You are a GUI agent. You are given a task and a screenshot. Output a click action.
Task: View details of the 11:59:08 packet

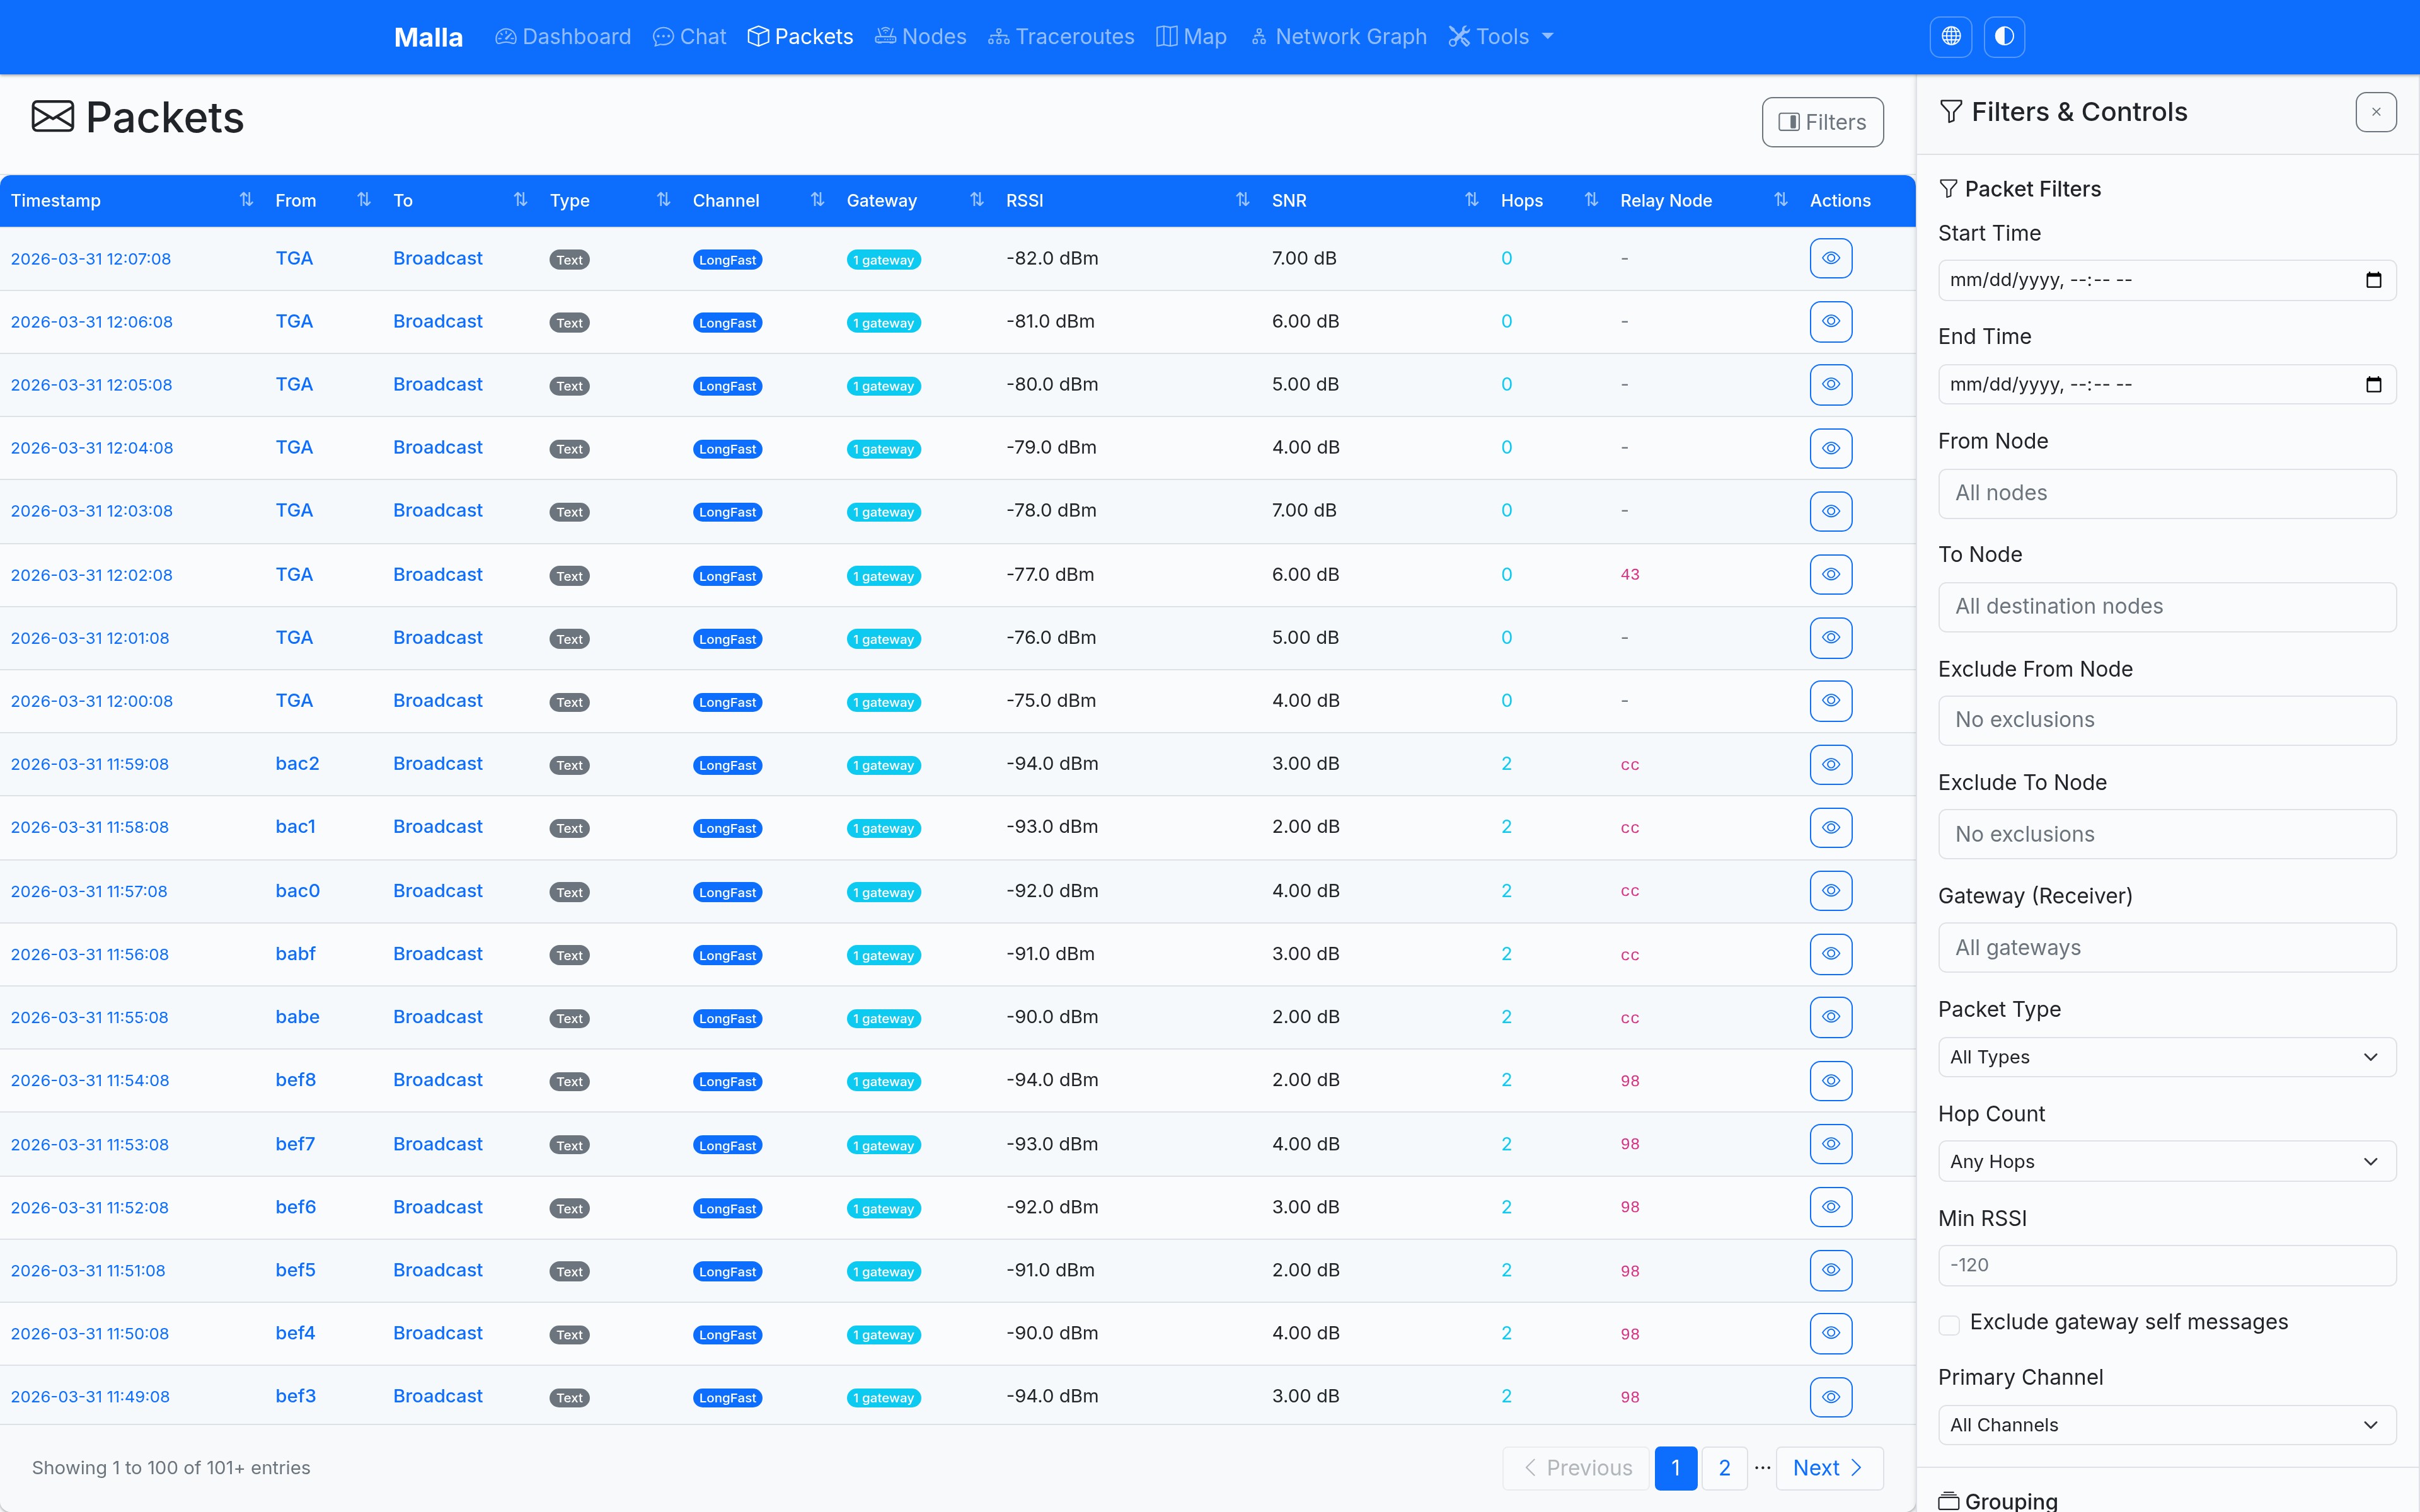tap(1830, 764)
